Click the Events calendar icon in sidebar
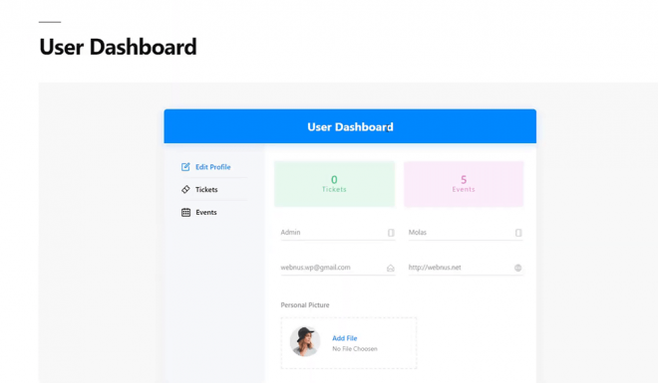Screen dimensions: 658x383 click(x=185, y=212)
